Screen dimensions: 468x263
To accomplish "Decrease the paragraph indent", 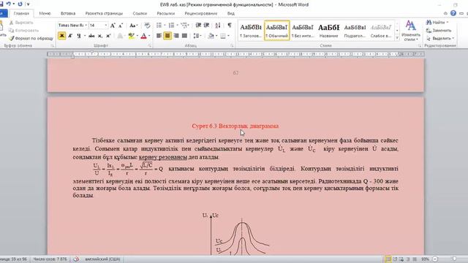I will coord(198,26).
